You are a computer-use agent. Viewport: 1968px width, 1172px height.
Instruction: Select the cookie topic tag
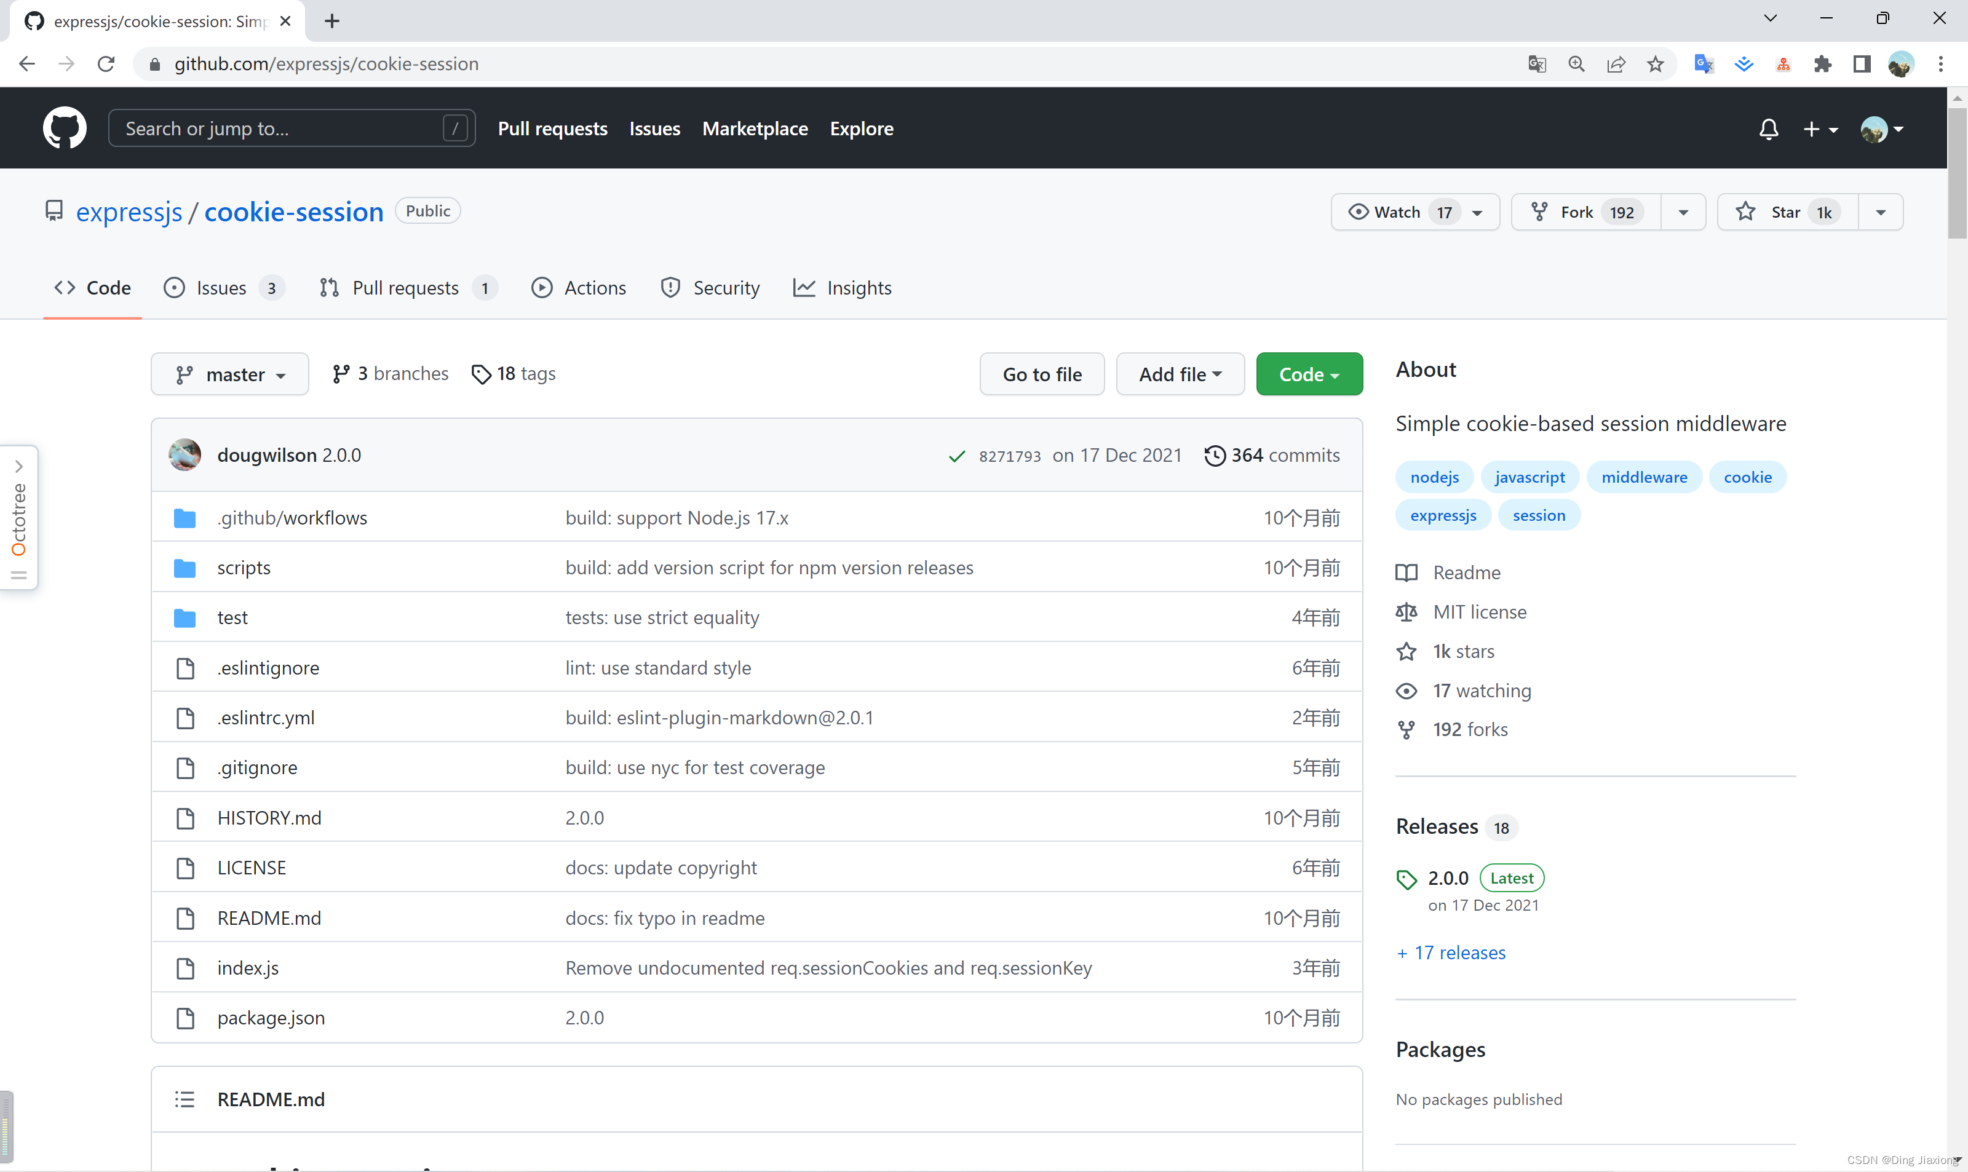tap(1748, 477)
